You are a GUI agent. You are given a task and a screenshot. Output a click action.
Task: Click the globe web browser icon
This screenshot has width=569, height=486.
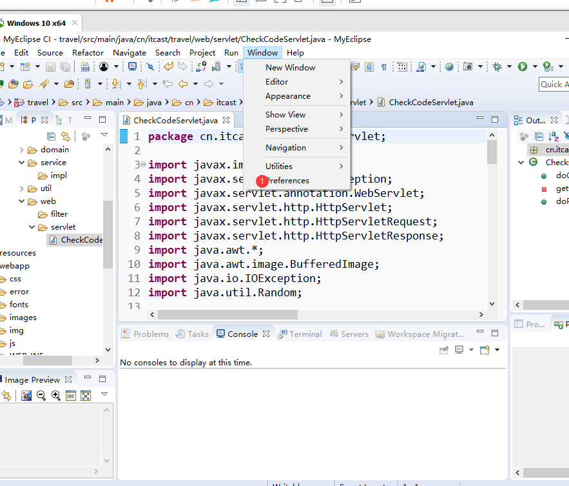tap(449, 67)
